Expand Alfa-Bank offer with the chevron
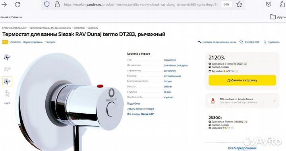The height and width of the screenshot is (151, 286). click(x=274, y=101)
